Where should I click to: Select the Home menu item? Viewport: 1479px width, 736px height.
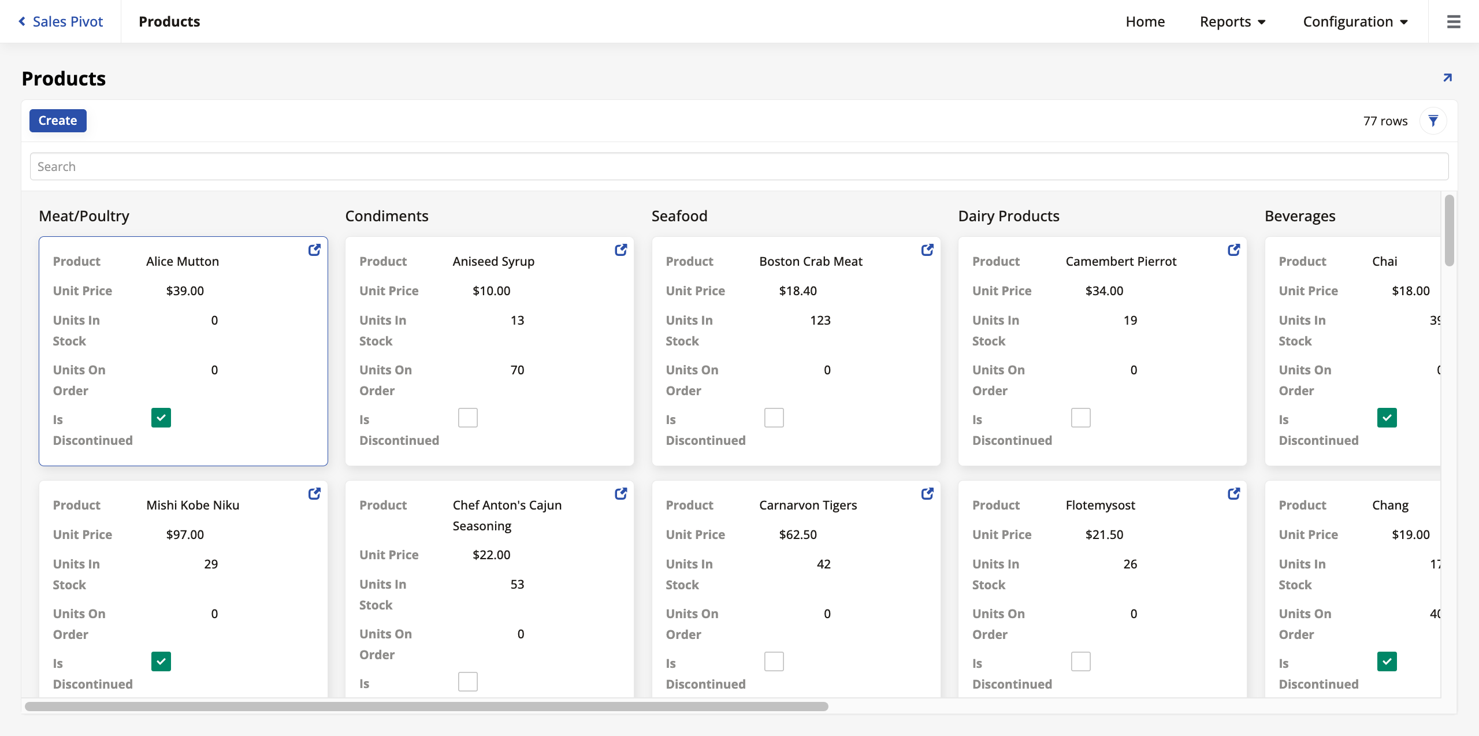coord(1145,21)
